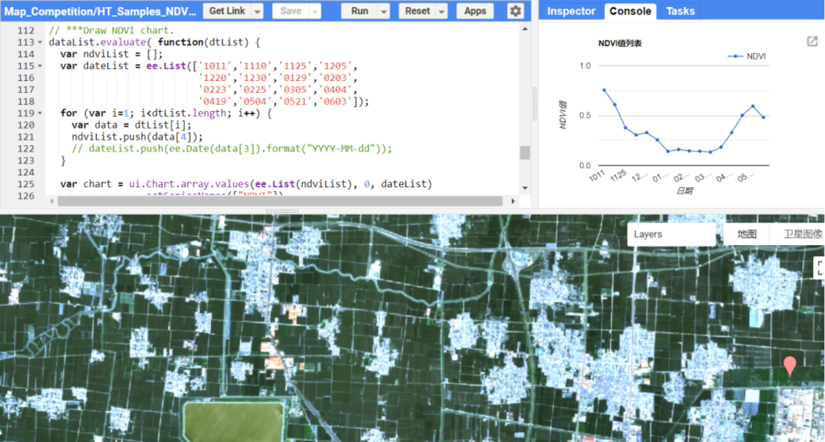
Task: Open the Get Link dropdown arrow
Action: [x=258, y=11]
